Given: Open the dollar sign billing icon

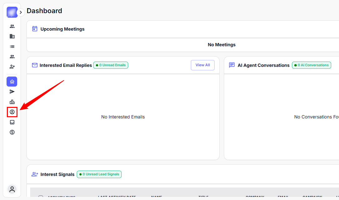Looking at the screenshot, I should tap(12, 132).
